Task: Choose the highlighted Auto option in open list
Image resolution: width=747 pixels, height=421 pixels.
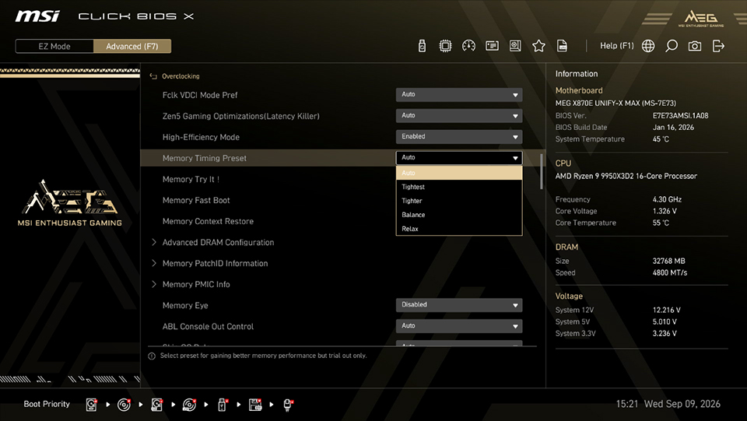Action: click(459, 173)
